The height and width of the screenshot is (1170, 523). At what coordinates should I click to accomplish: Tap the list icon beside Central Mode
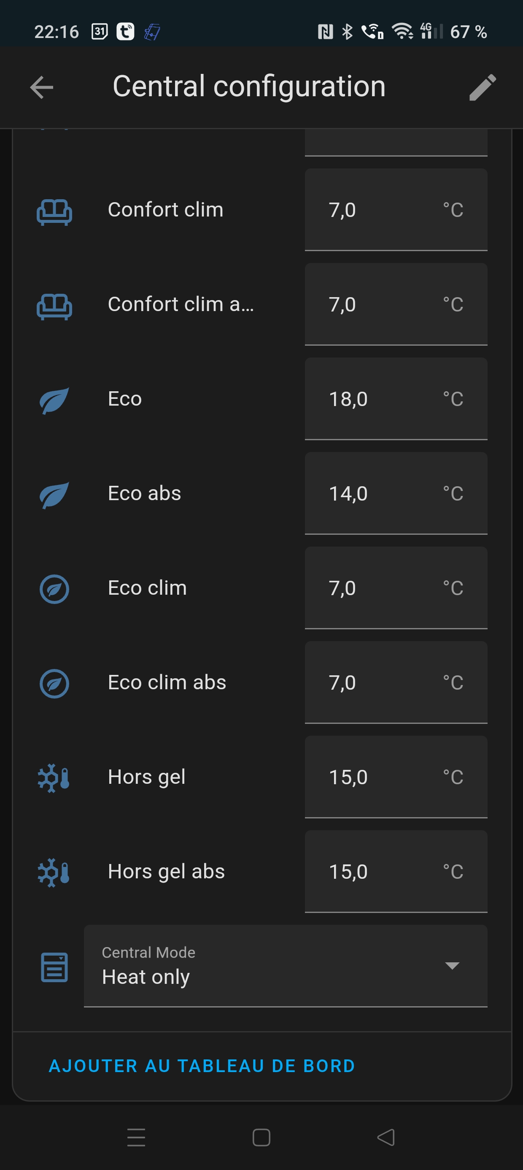[x=54, y=967]
